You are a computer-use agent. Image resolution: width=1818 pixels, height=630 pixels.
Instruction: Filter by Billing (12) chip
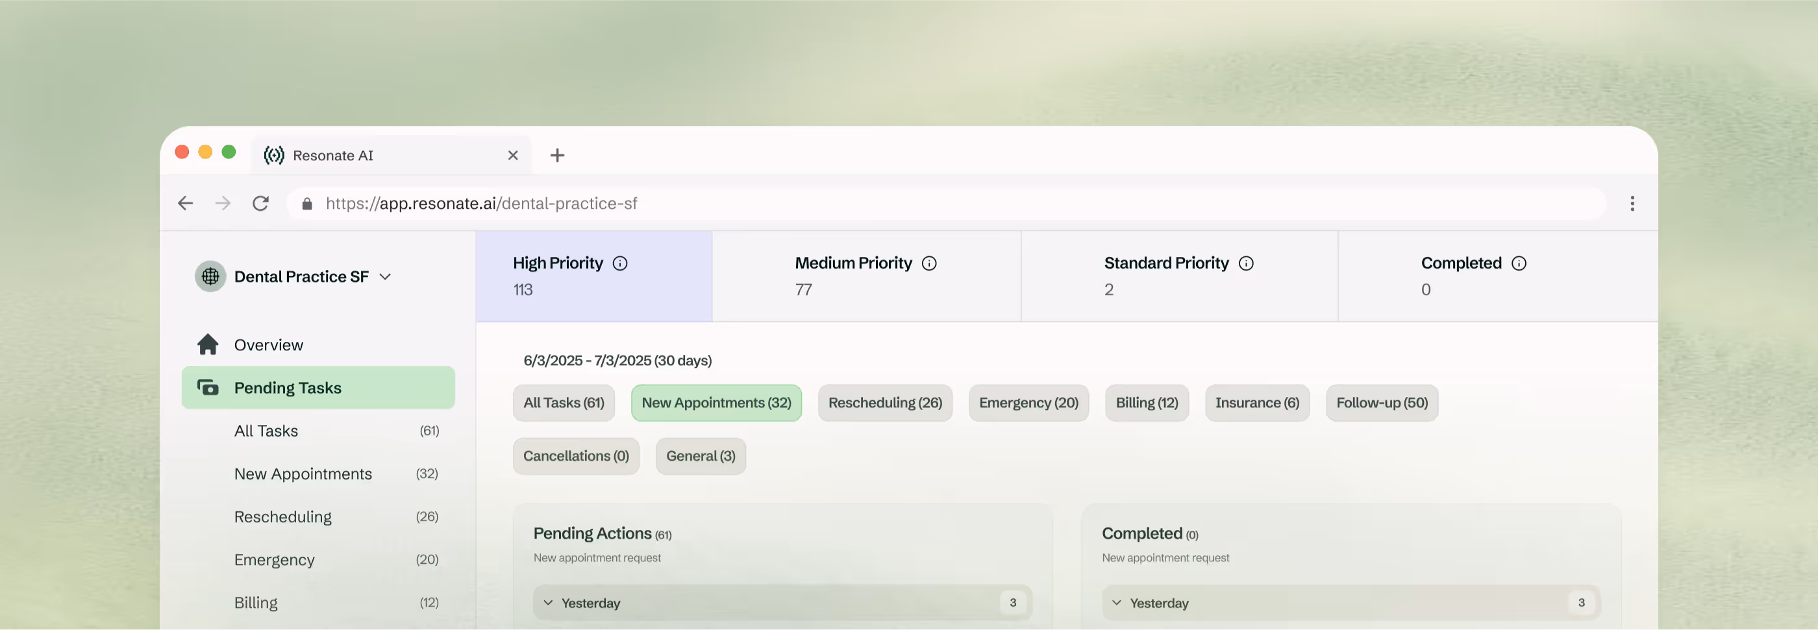click(1147, 403)
